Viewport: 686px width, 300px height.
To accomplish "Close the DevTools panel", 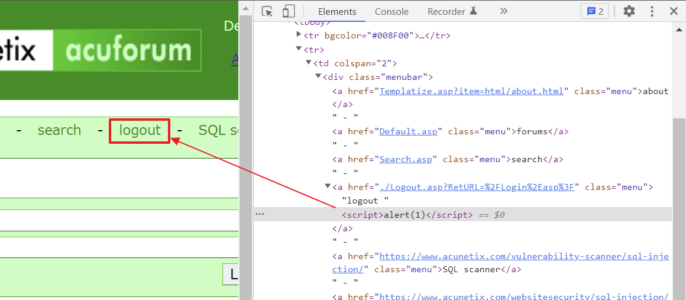I will (x=674, y=11).
